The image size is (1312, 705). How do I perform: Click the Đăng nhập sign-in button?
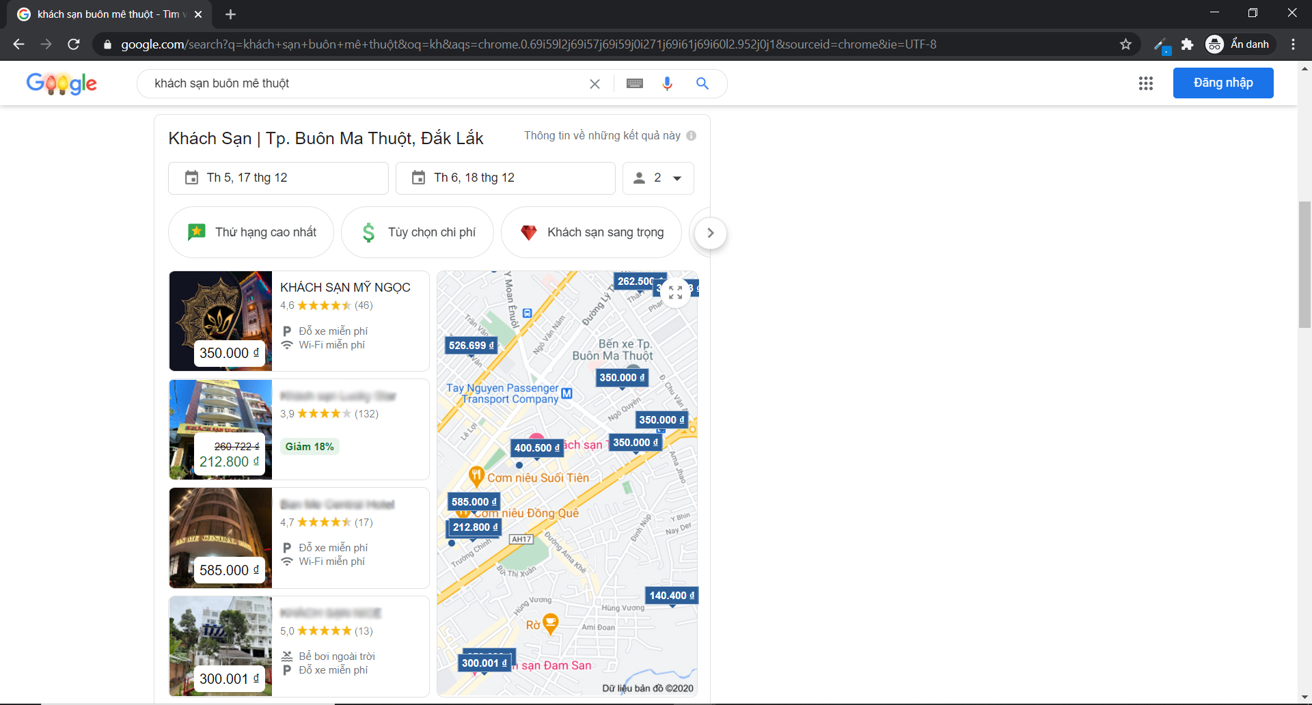[x=1223, y=83]
